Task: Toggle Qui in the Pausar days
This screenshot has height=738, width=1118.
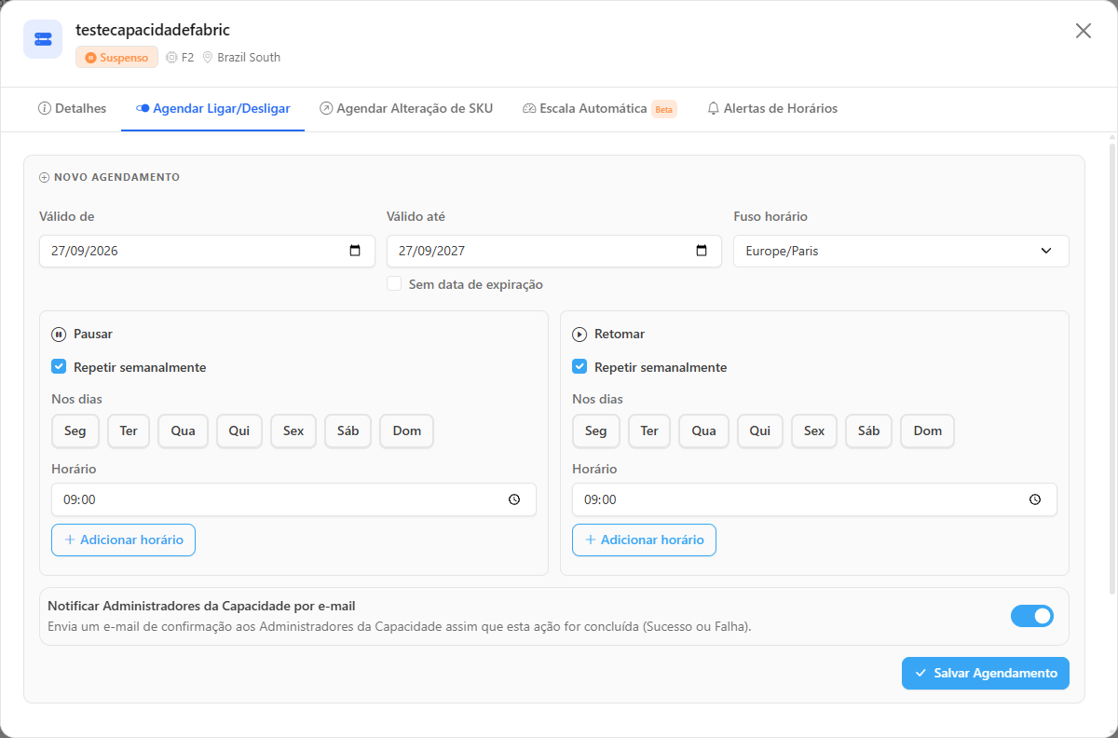Action: tap(239, 431)
